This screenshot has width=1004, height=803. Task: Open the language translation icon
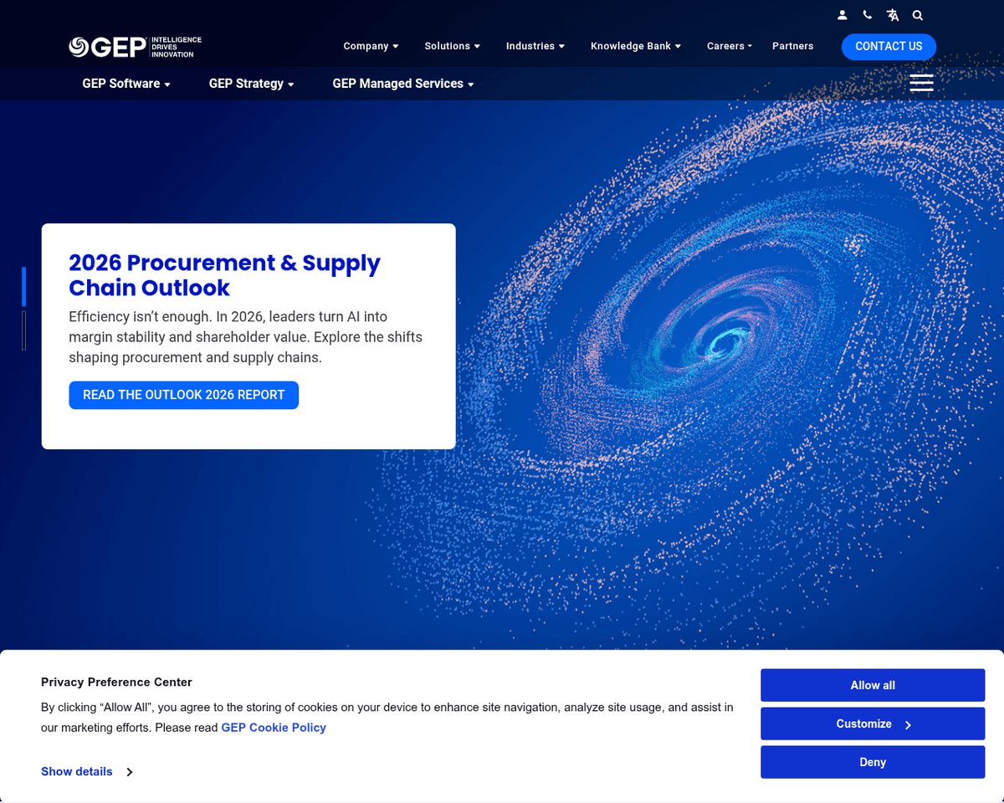(x=893, y=15)
